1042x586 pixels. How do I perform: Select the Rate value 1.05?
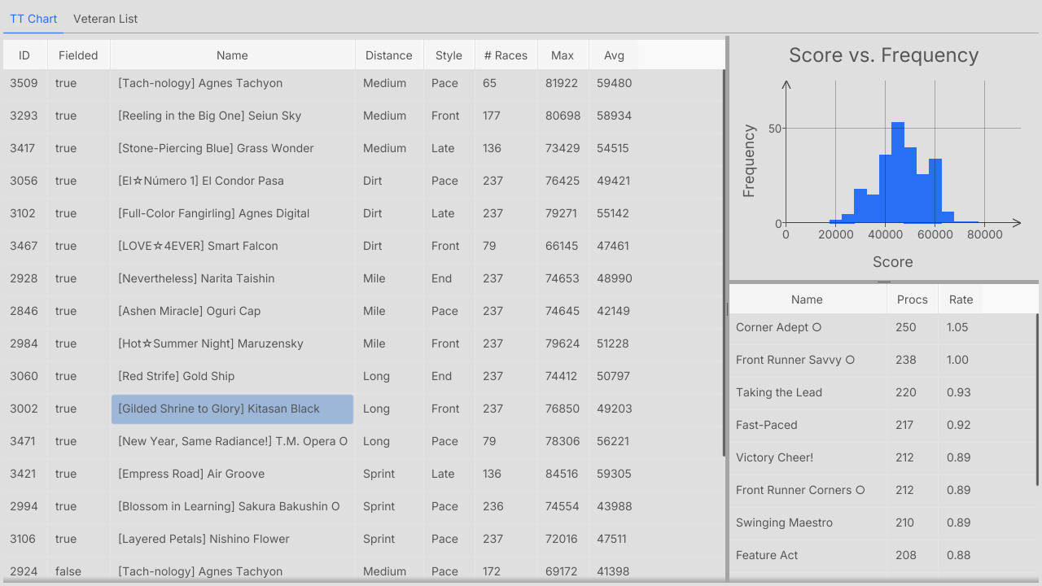point(957,327)
